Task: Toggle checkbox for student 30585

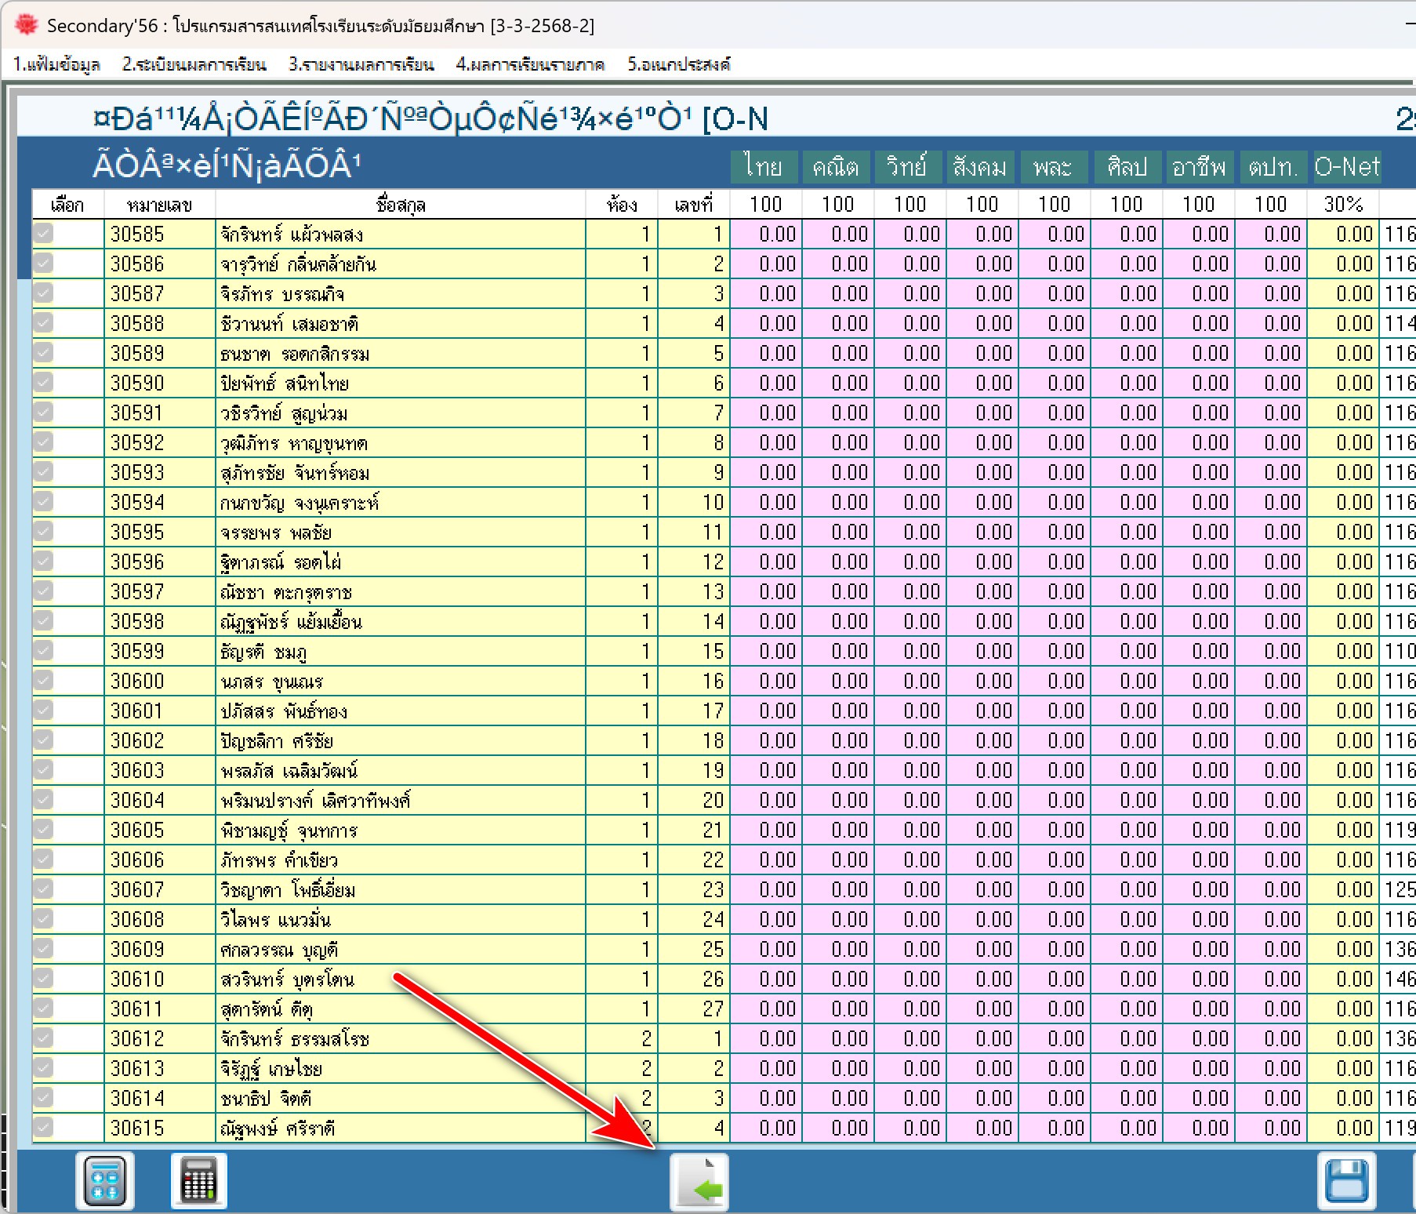Action: tap(44, 234)
